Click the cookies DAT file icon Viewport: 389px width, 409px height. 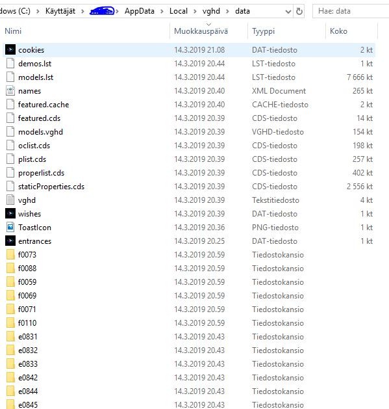(x=10, y=49)
